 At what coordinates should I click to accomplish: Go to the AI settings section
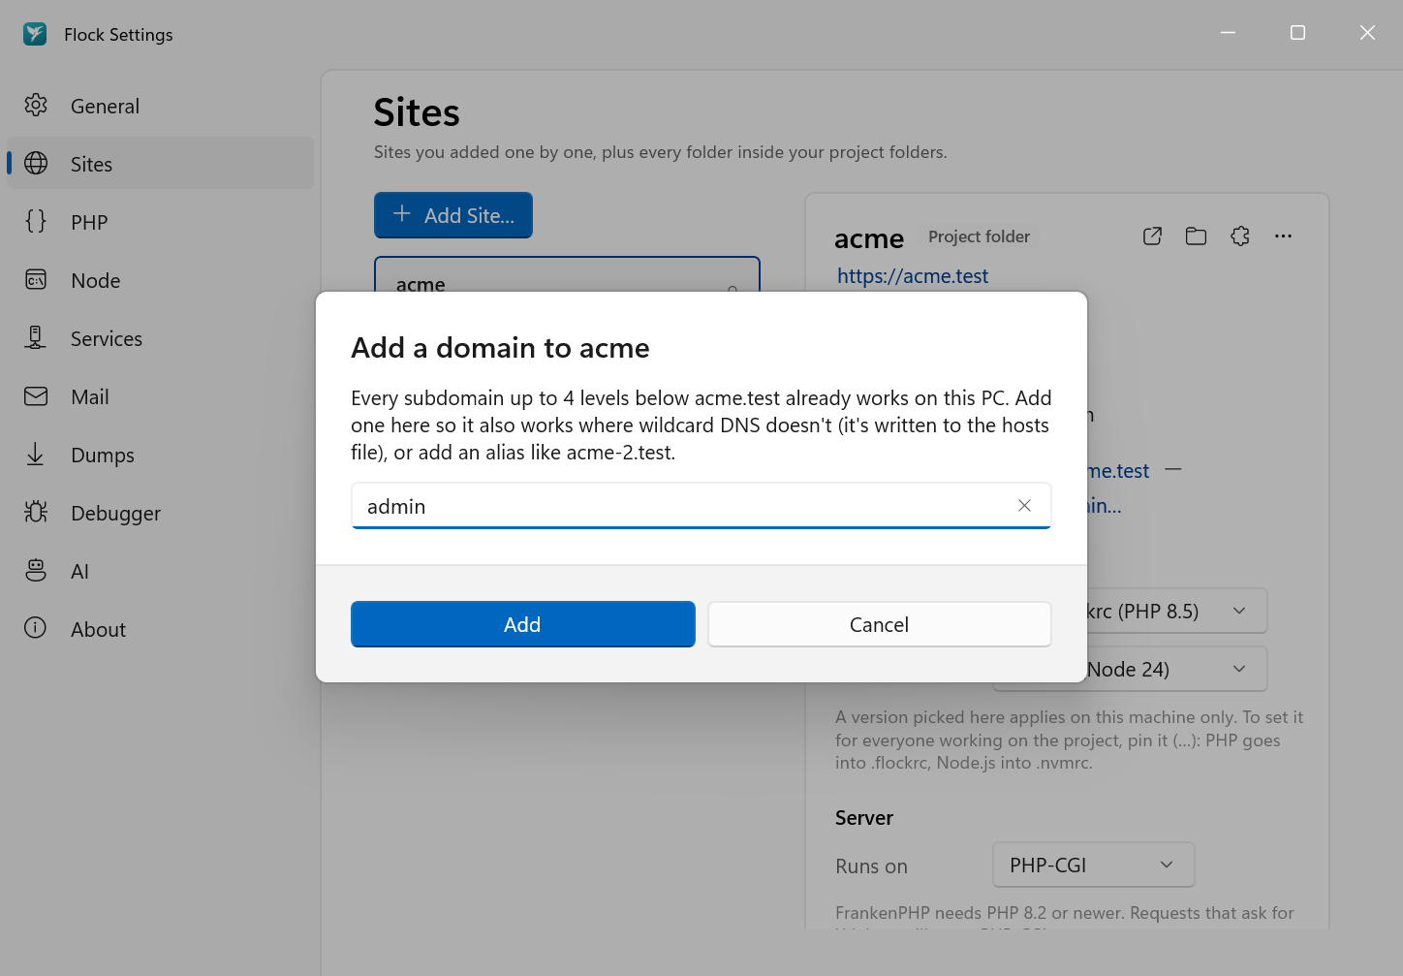[160, 571]
